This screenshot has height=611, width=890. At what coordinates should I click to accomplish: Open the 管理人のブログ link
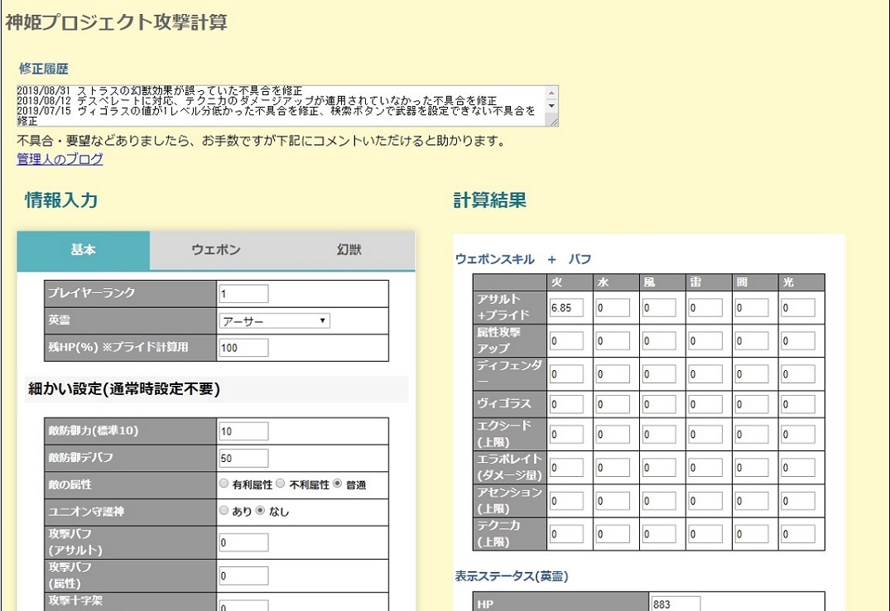(60, 159)
